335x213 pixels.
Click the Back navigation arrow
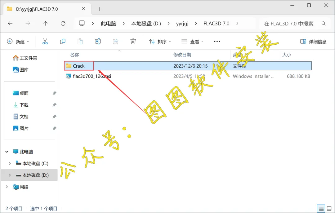[10, 24]
